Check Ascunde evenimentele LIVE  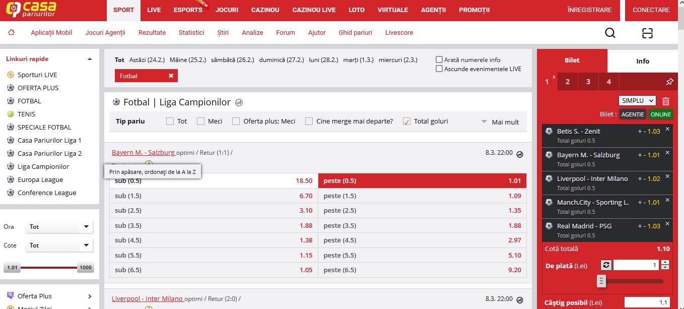tap(439, 69)
